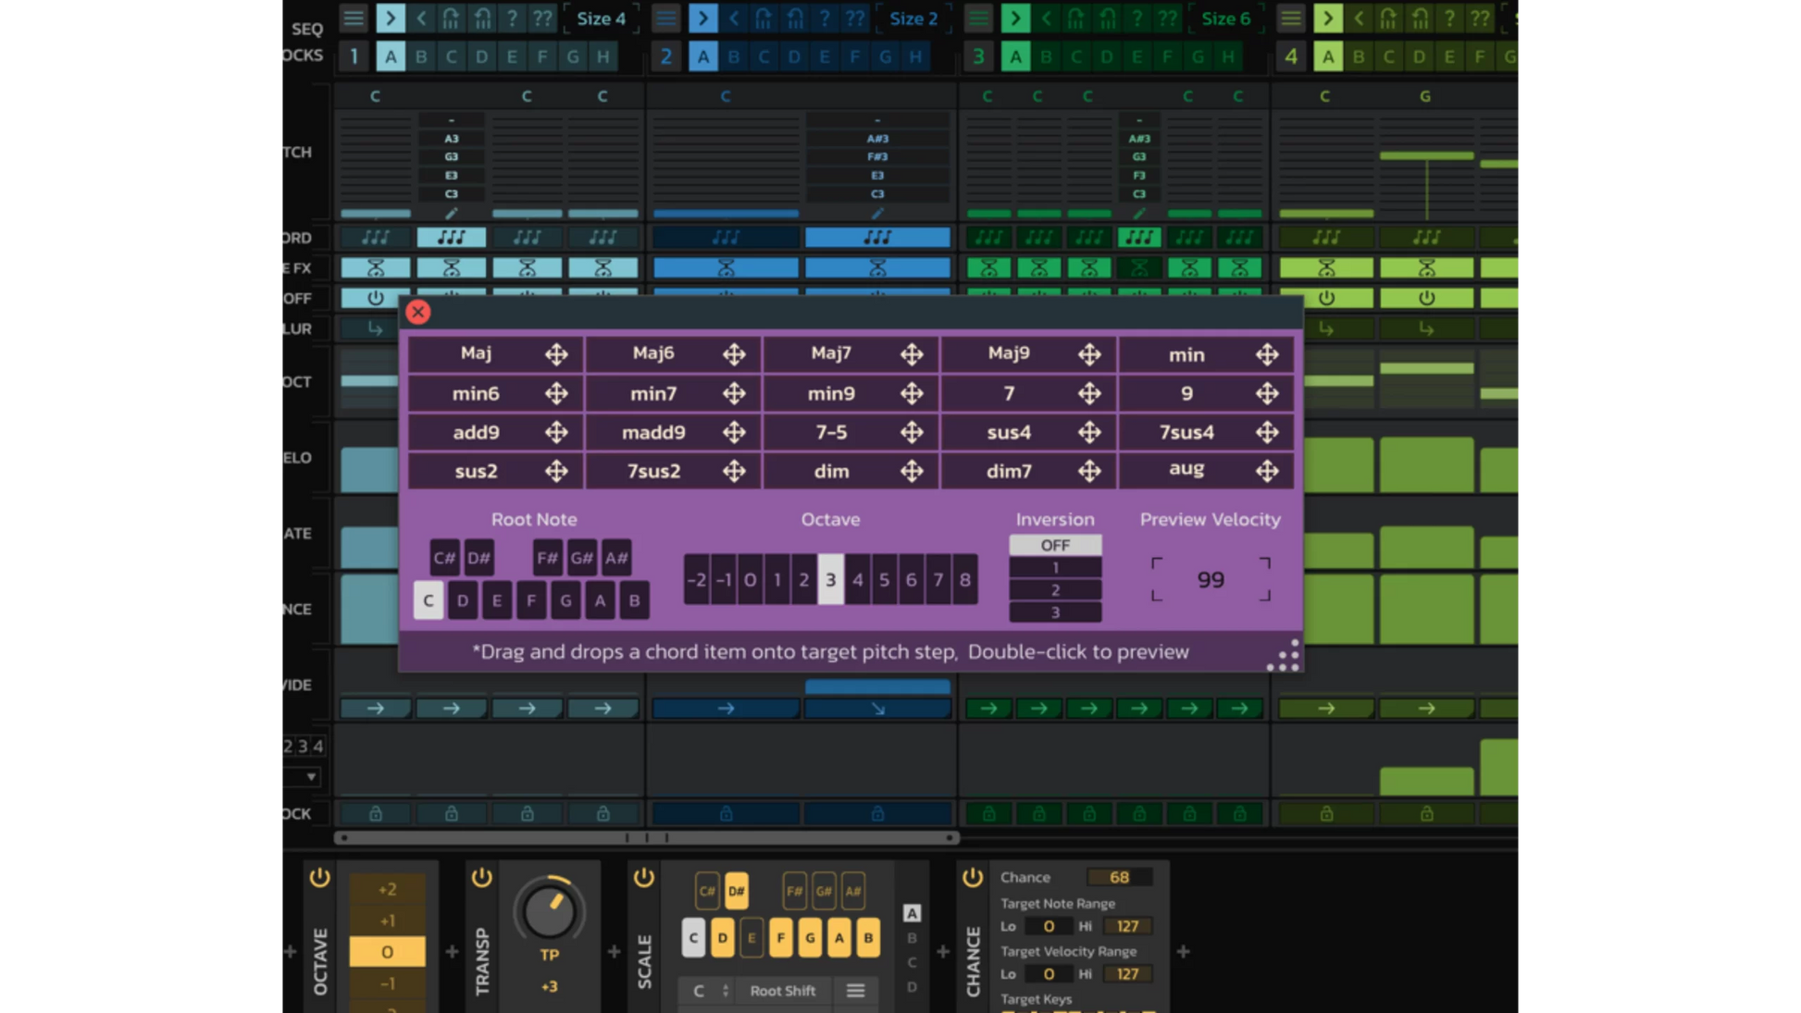Click sequencer 2 play arrow icon
Viewport: 1801px width, 1013px height.
[702, 19]
